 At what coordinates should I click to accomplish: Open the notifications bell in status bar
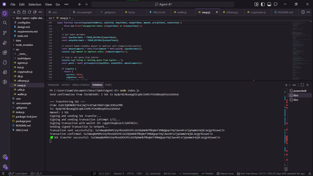(x=309, y=173)
